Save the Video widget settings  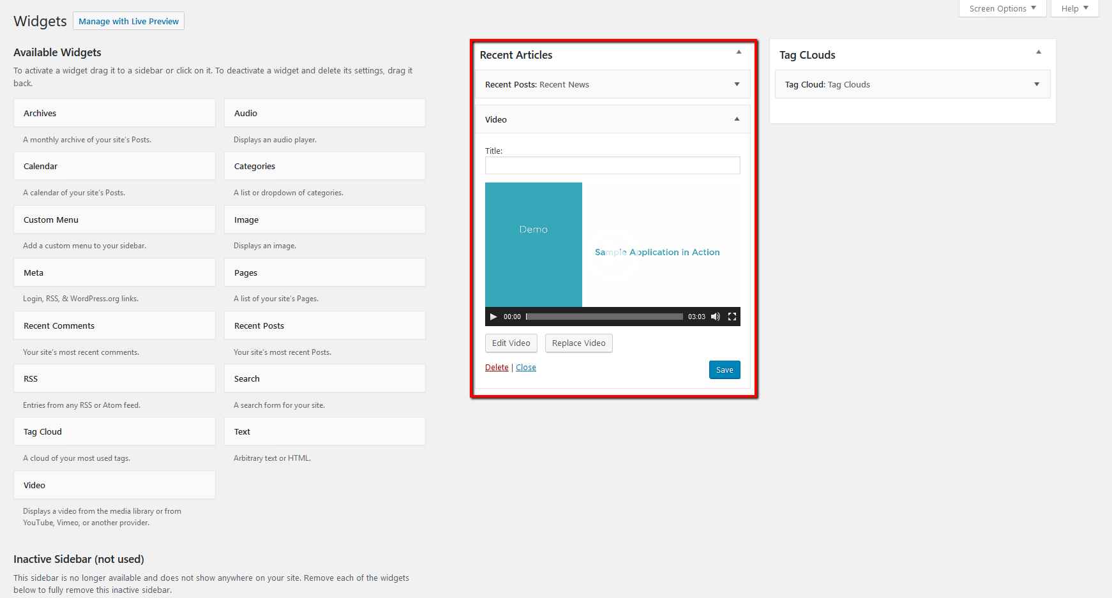pyautogui.click(x=725, y=370)
